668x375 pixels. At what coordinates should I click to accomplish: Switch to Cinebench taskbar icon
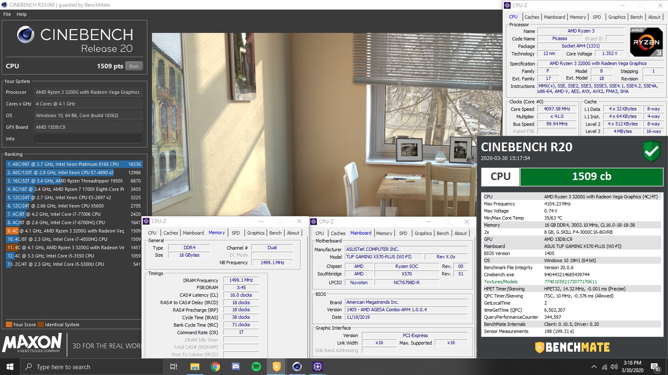pyautogui.click(x=297, y=367)
